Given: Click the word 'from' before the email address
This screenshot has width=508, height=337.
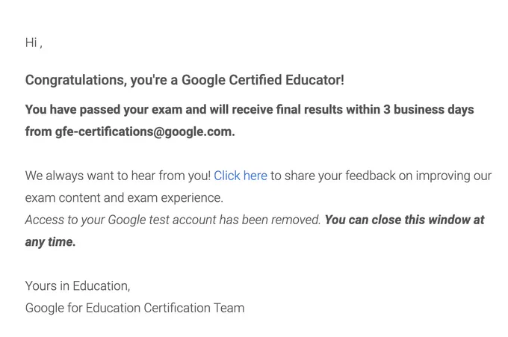Looking at the screenshot, I should pos(39,132).
